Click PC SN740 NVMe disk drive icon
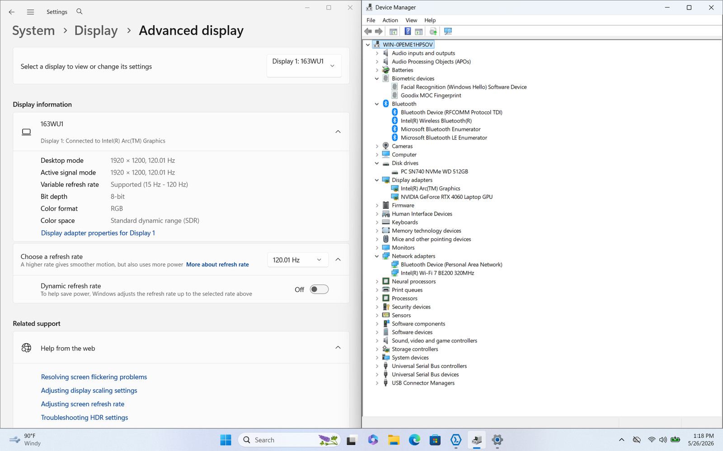Screen dimensions: 723x451 point(395,171)
